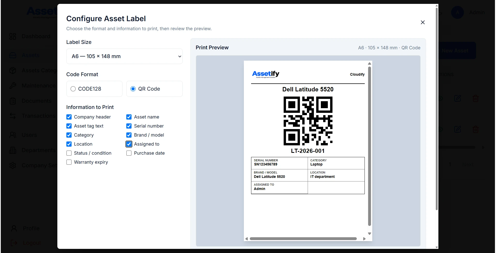Click the Departments building icon
The height and width of the screenshot is (253, 496).
tap(13, 150)
